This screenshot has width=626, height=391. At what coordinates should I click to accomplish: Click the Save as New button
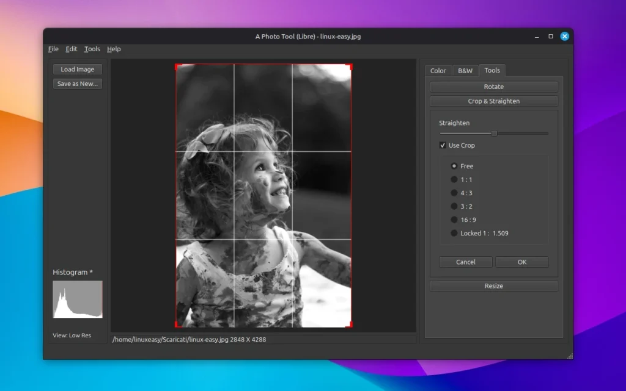pyautogui.click(x=76, y=84)
